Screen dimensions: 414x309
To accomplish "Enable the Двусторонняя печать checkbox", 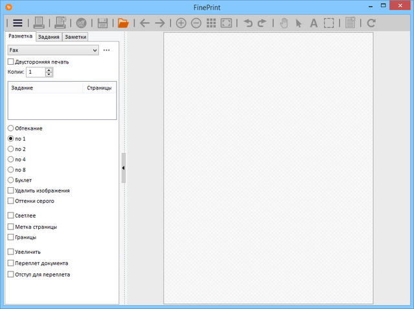I will pyautogui.click(x=10, y=62).
